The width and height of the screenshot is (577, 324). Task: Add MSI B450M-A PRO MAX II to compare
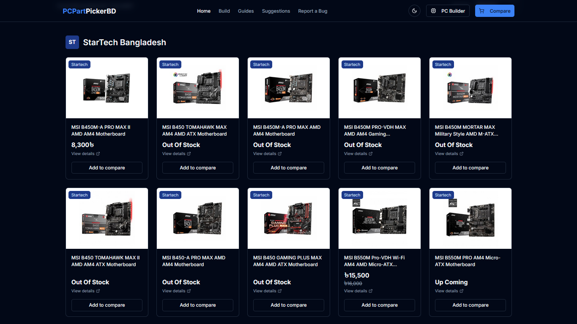click(107, 168)
